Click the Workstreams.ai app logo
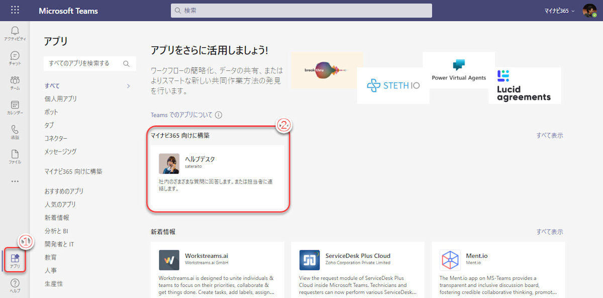Viewport: 603px width, 298px height. (169, 260)
